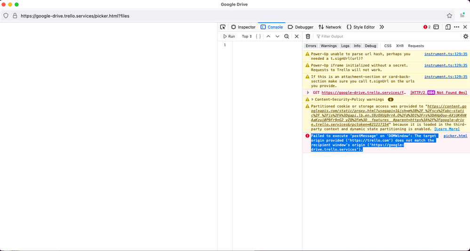Screen dimensions: 470x251
Task: Open instrument.ts link on 'without a secret' warning
Action: 446,65
